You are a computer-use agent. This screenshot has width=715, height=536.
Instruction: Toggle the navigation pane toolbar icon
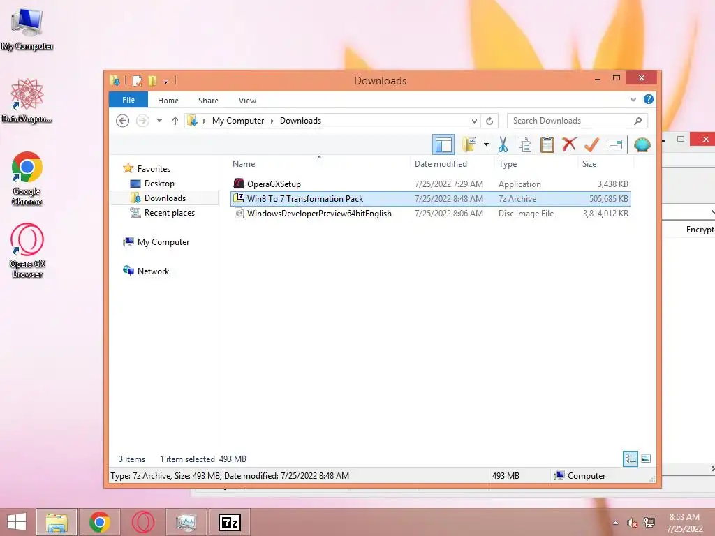[443, 145]
